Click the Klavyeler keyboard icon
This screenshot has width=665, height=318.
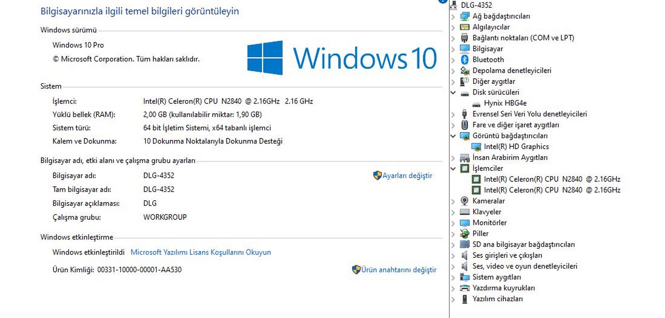coord(465,212)
